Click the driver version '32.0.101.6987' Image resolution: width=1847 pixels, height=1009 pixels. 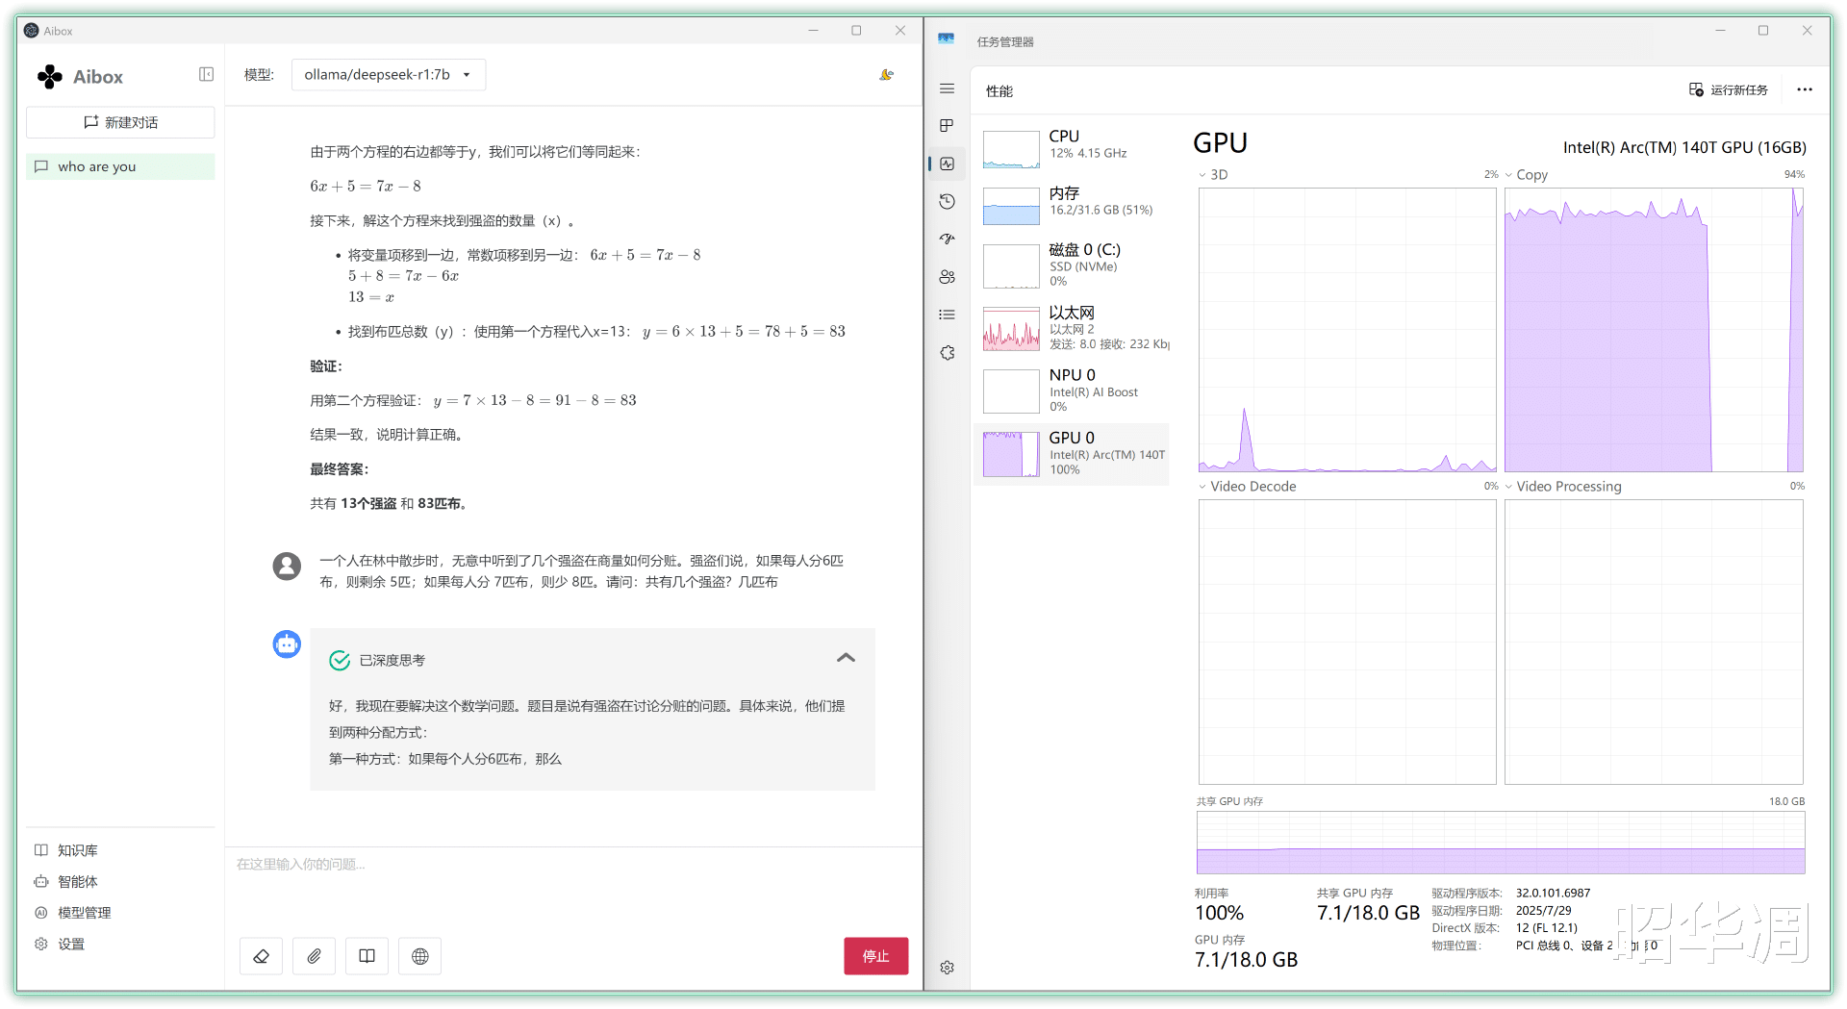(x=1553, y=894)
